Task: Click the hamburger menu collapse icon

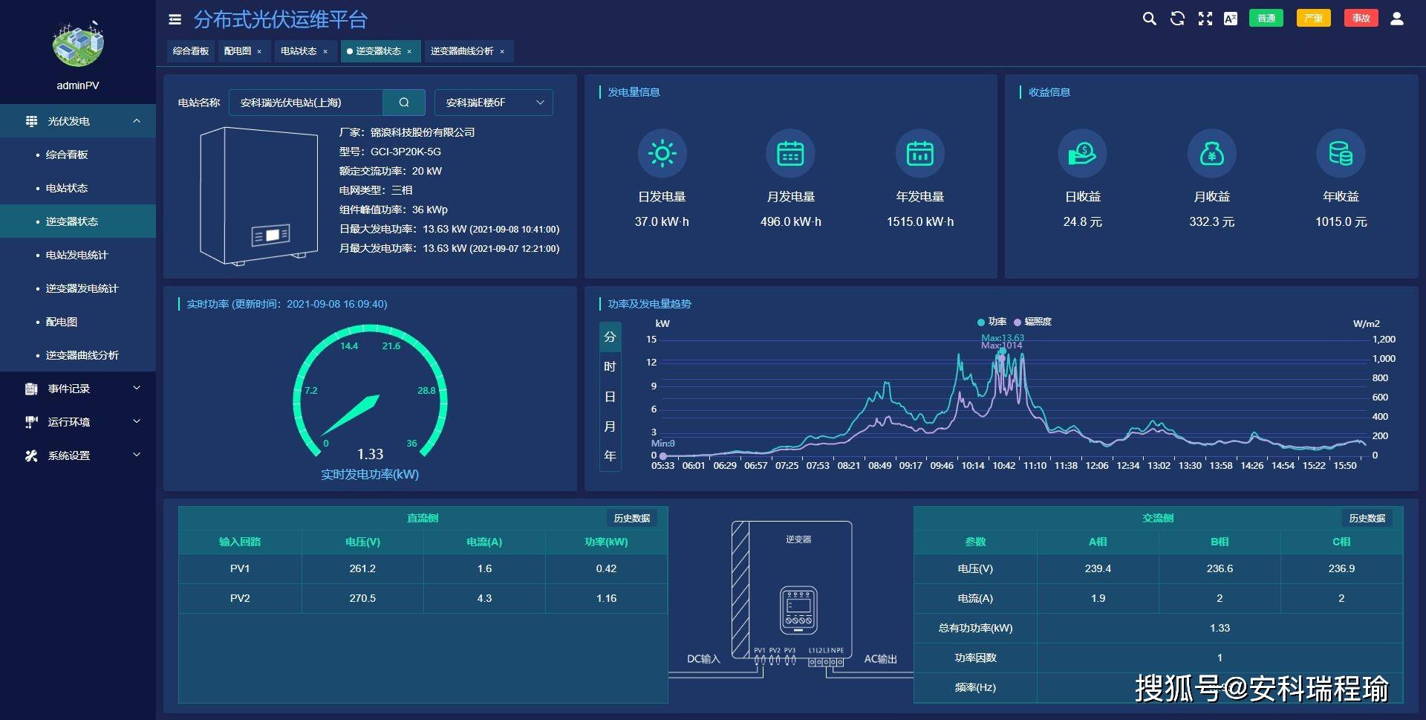Action: [175, 19]
